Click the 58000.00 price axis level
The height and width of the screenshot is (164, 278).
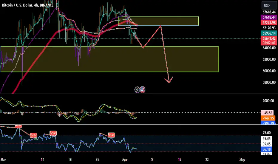tap(269, 82)
